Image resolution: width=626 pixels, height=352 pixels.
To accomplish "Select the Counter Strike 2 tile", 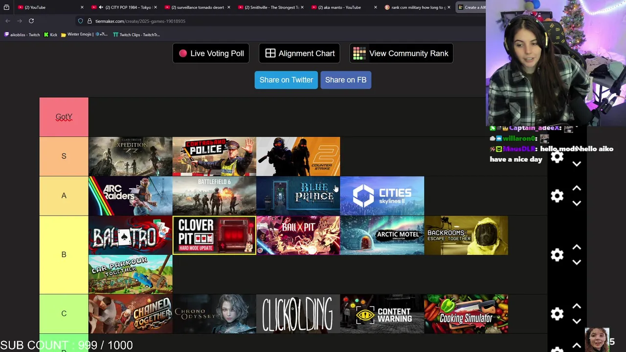I will [x=298, y=156].
